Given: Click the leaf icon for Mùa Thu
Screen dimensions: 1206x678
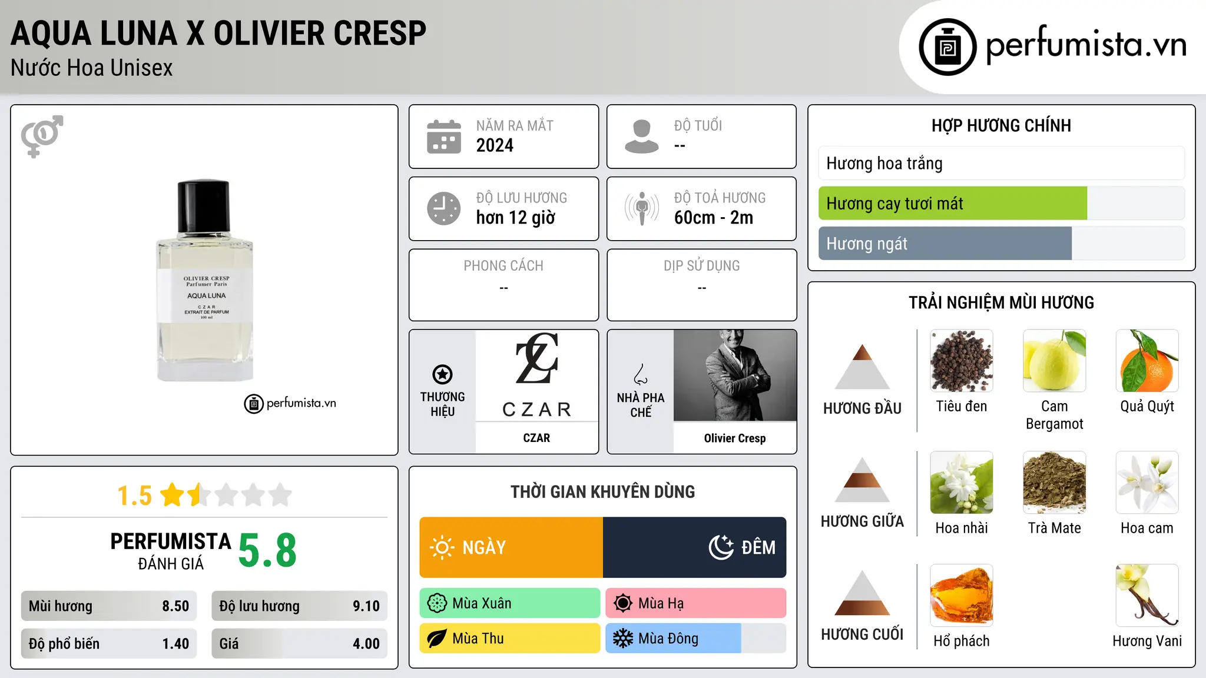Looking at the screenshot, I should click(437, 639).
